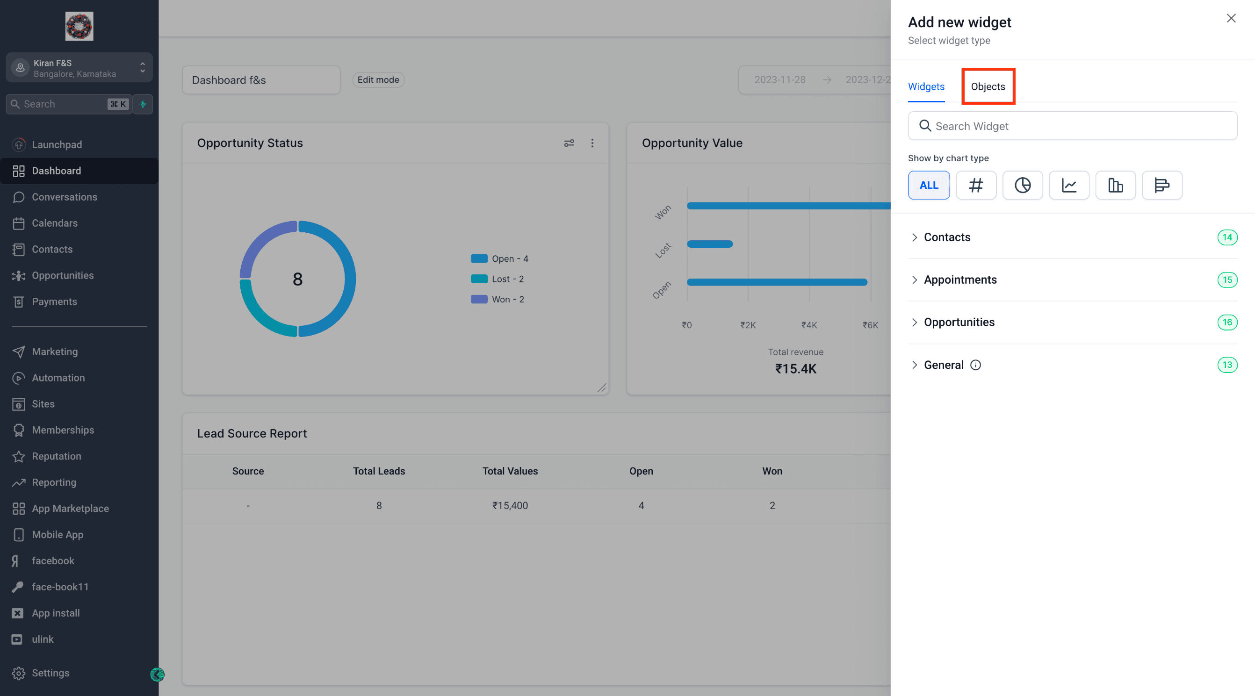
Task: Open the face-book11 sidebar link
Action: (x=79, y=587)
